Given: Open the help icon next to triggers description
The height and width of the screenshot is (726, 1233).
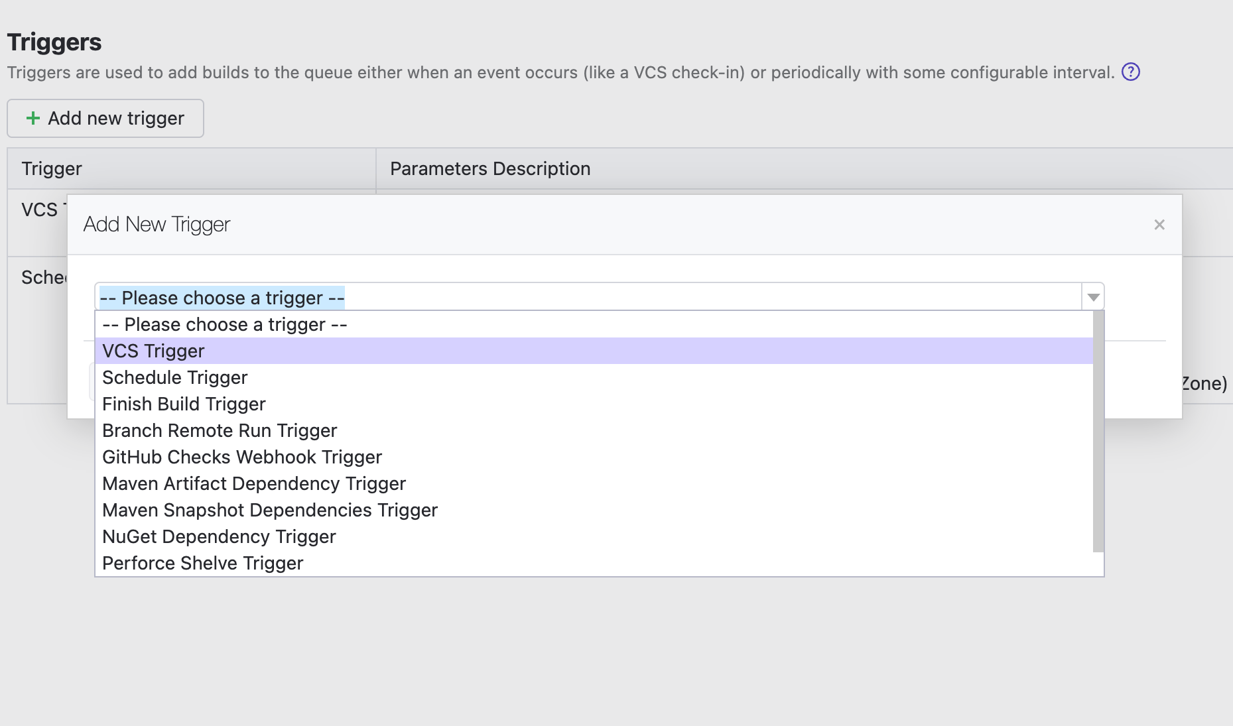Looking at the screenshot, I should point(1131,72).
